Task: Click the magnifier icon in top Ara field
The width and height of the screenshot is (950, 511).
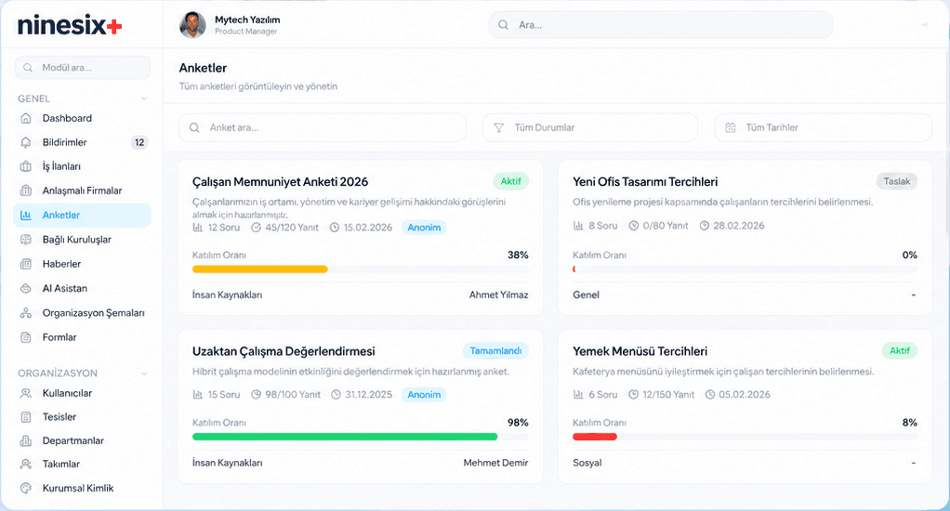Action: tap(504, 25)
